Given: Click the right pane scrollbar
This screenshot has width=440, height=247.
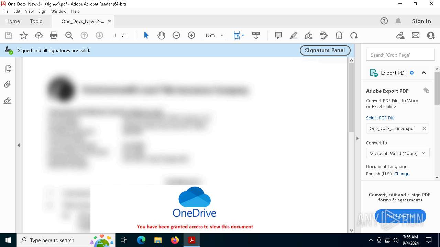Looking at the screenshot, I should (x=437, y=88).
